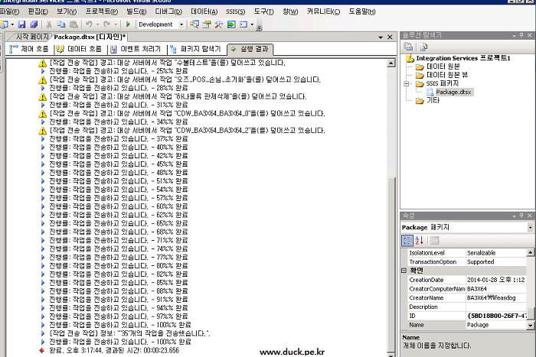536x357 pixels.
Task: Auto-hide the Properties panel with the pin
Action: tap(521, 216)
